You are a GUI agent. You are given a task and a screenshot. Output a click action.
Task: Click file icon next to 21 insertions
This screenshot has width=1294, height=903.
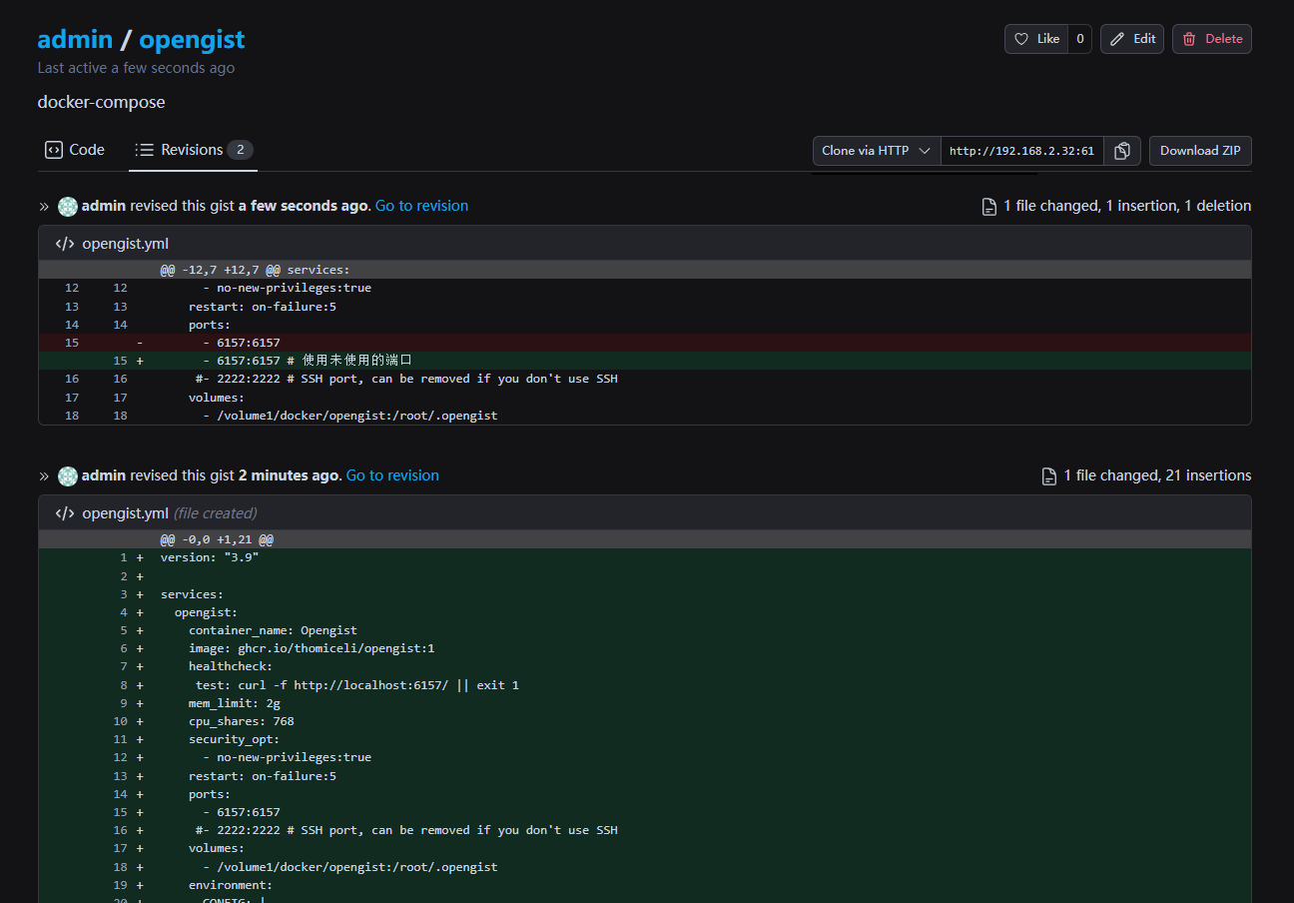pos(1049,476)
